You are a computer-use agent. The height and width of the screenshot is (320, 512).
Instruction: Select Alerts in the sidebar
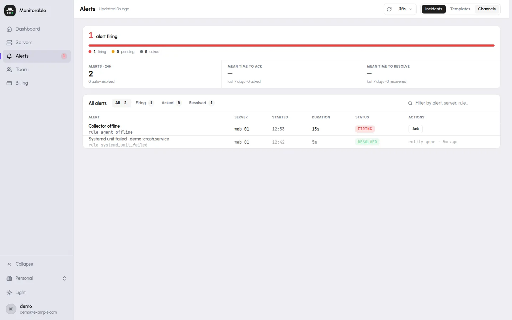[x=37, y=56]
